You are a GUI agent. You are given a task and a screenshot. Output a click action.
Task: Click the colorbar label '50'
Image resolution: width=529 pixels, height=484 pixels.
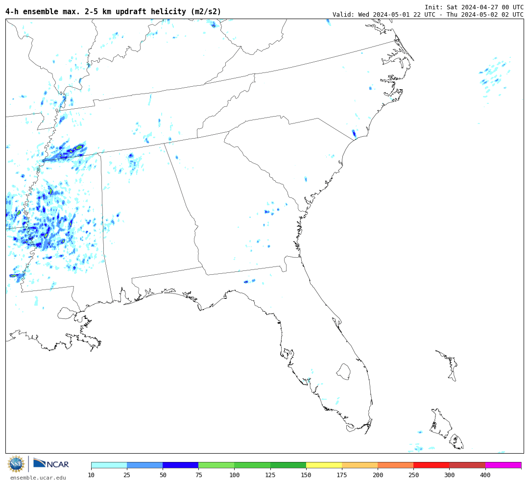163,475
